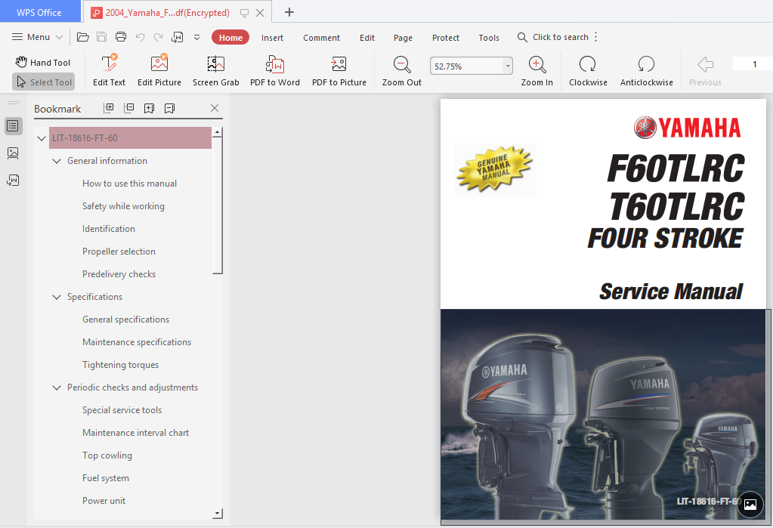This screenshot has width=773, height=528.
Task: Open How to use this manual bookmark
Action: (x=130, y=184)
